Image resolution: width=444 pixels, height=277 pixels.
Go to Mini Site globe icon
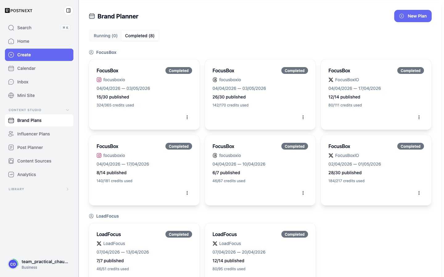click(11, 95)
